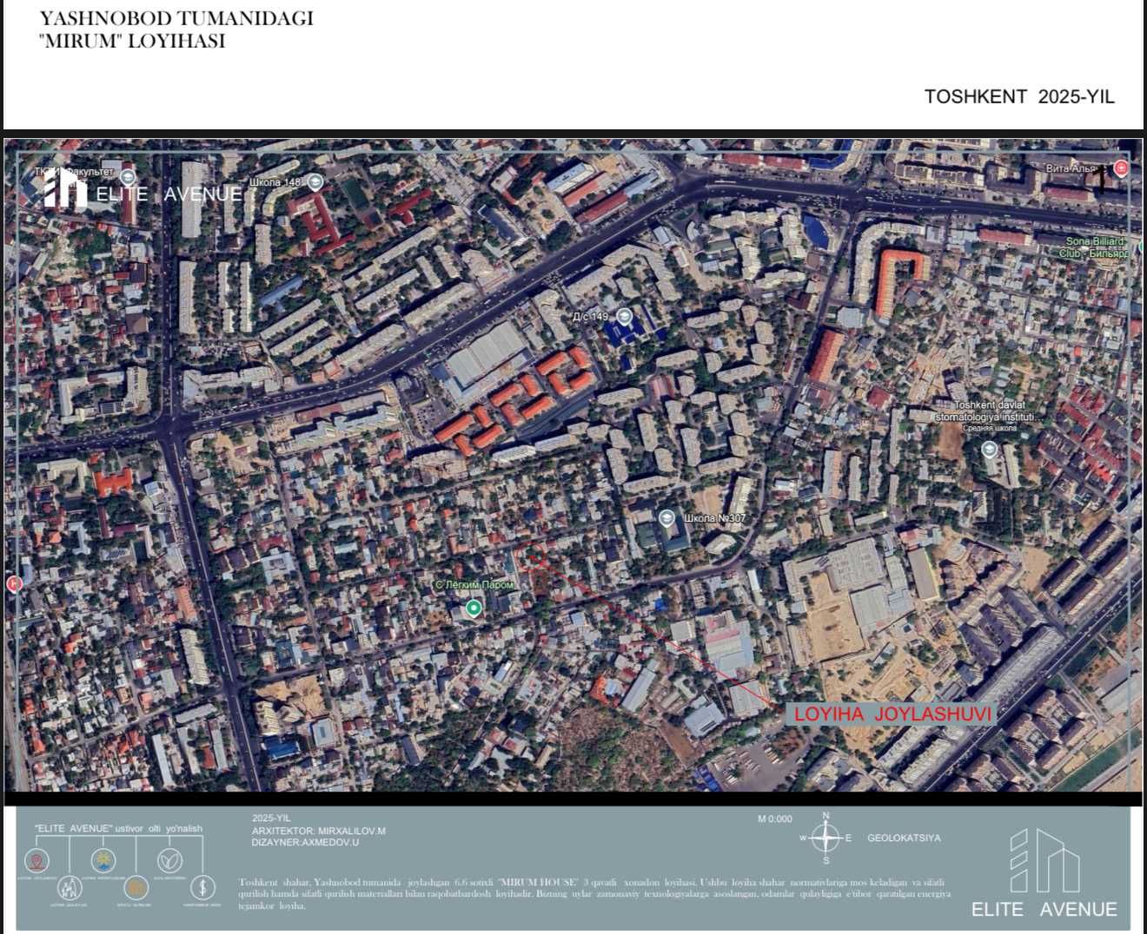
Task: Click the Toshkent davlat stomatologiya instituti label
Action: 988,411
